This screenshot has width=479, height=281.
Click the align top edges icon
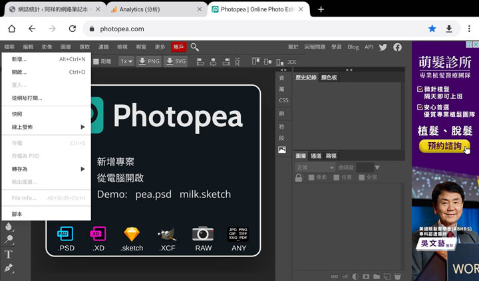tap(255, 62)
